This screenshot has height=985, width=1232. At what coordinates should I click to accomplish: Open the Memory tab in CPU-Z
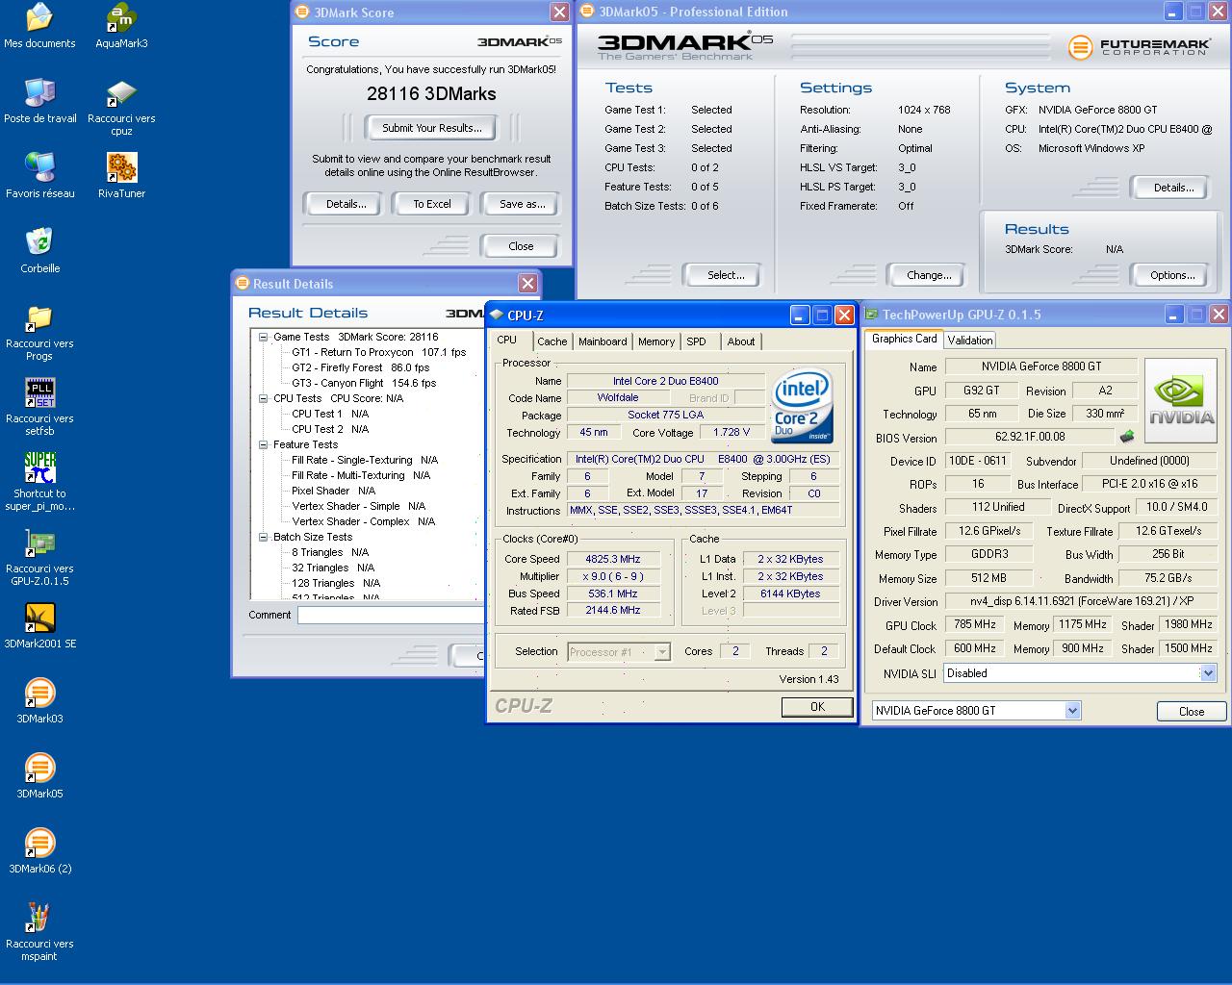pos(656,341)
